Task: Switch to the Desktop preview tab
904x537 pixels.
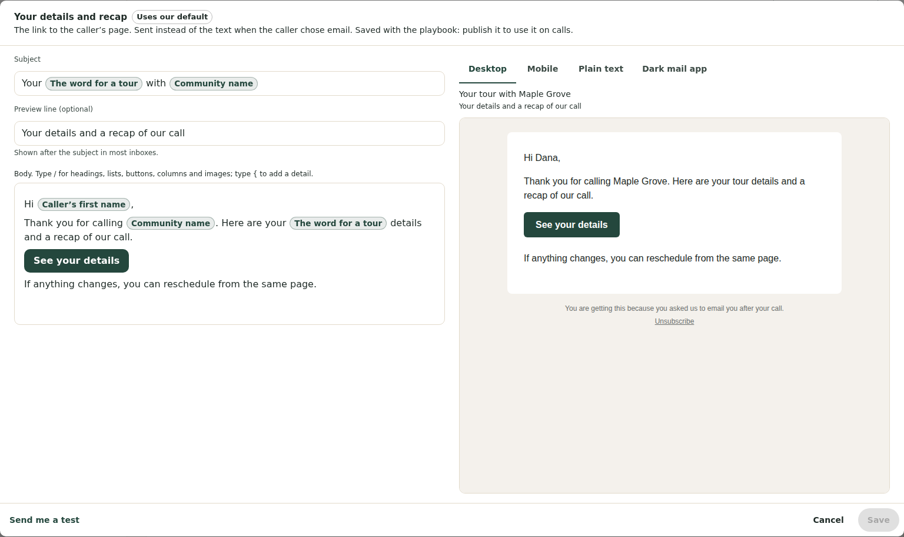Action: coord(487,69)
